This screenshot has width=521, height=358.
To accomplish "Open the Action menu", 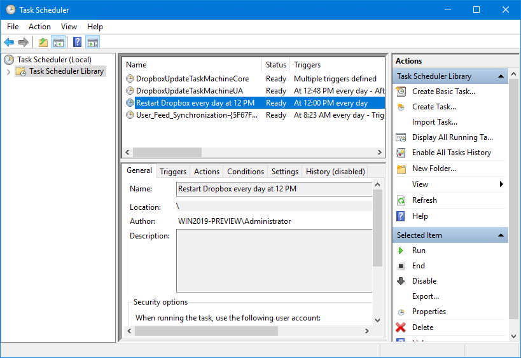I will 39,27.
